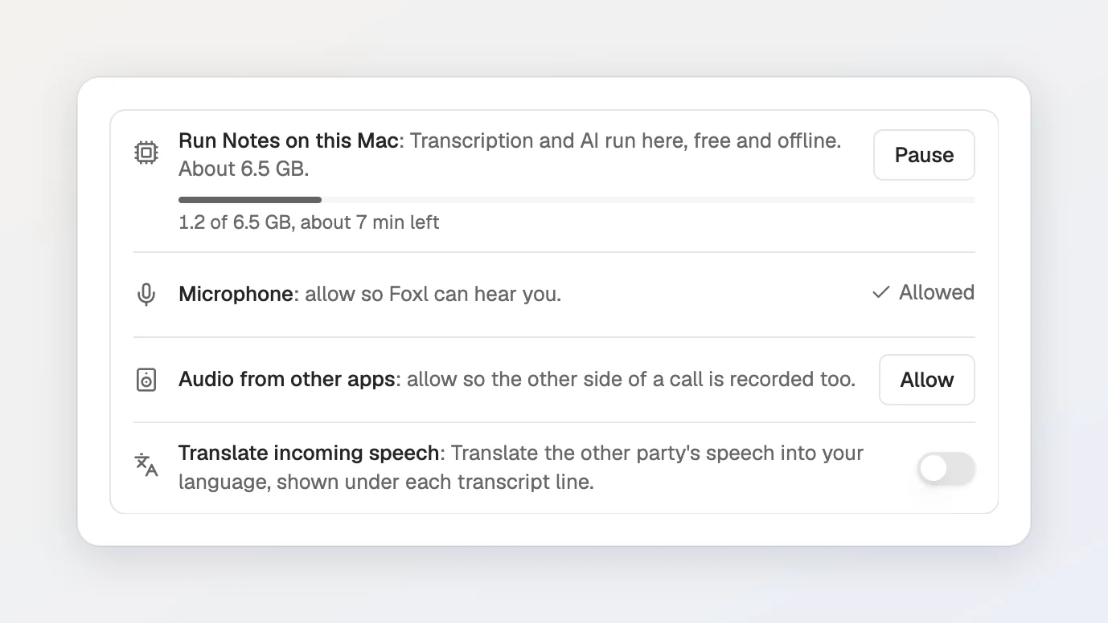The image size is (1108, 623).
Task: Click the download progress bar
Action: point(577,200)
